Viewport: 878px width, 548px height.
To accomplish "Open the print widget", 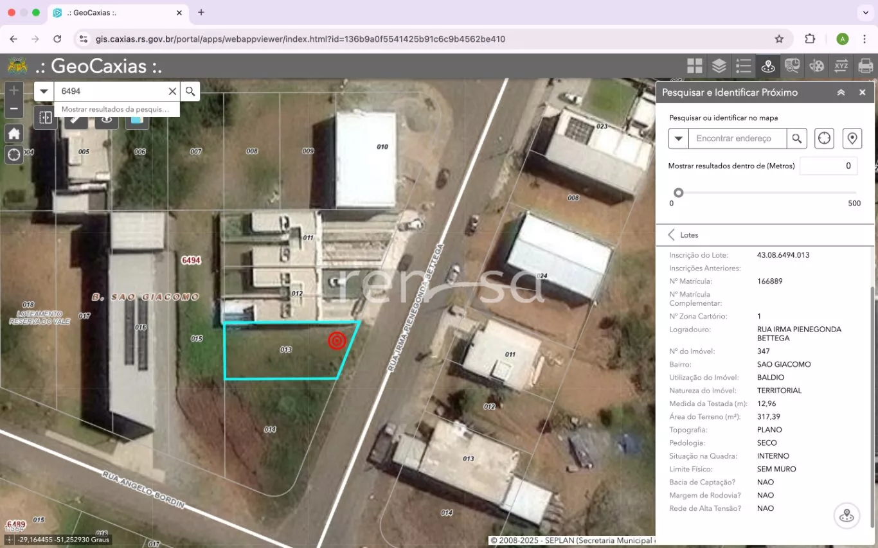I will 865,66.
